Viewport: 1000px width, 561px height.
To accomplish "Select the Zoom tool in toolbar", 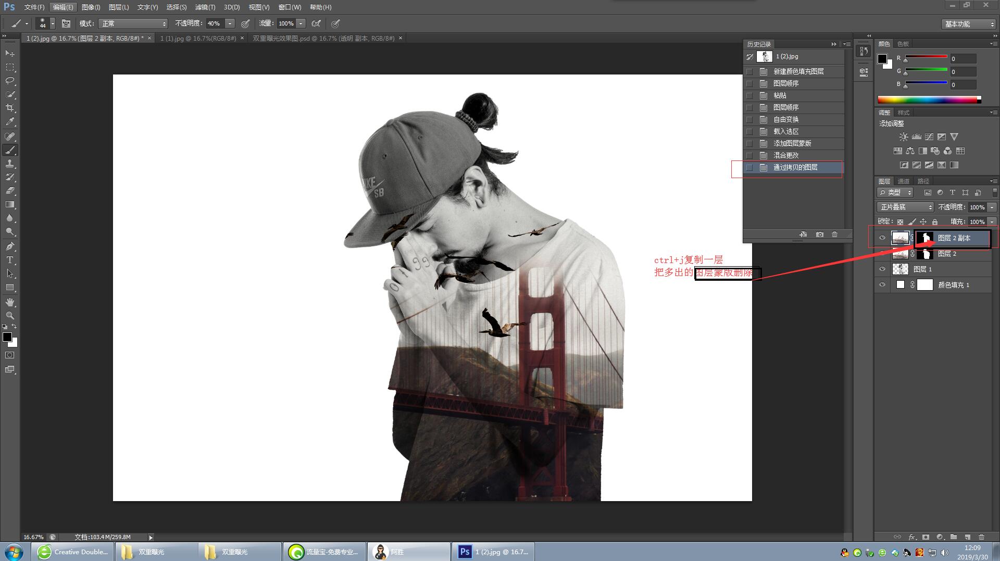I will coord(10,316).
